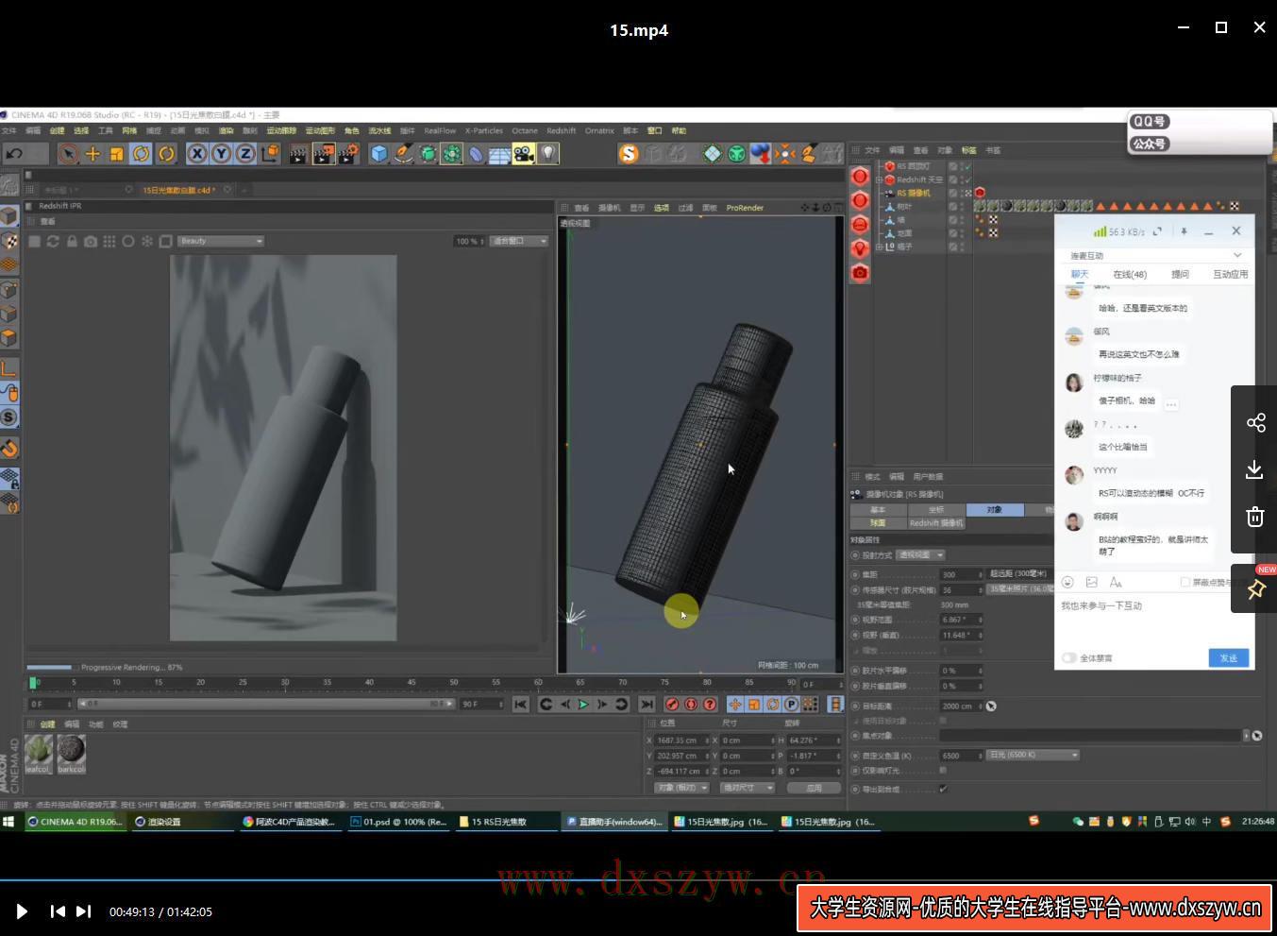Click the IPR refresh icon
The image size is (1277, 936).
(53, 241)
